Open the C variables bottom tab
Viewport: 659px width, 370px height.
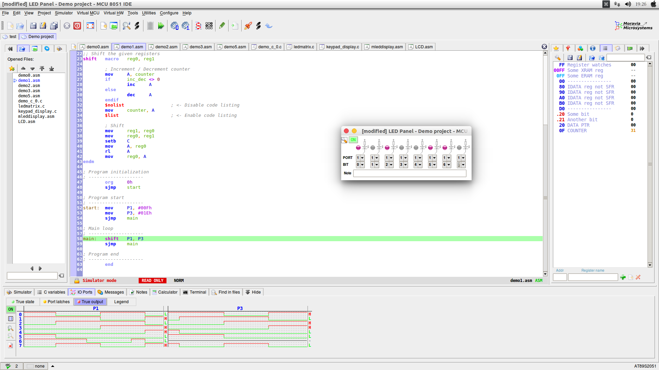(x=51, y=292)
